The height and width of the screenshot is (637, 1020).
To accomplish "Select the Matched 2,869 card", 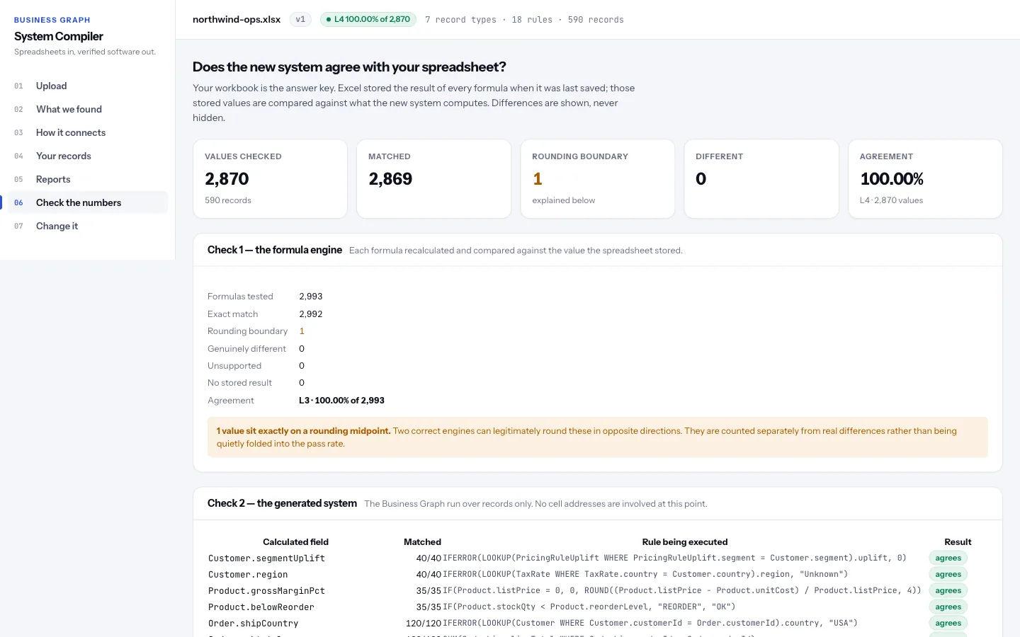I will point(433,178).
